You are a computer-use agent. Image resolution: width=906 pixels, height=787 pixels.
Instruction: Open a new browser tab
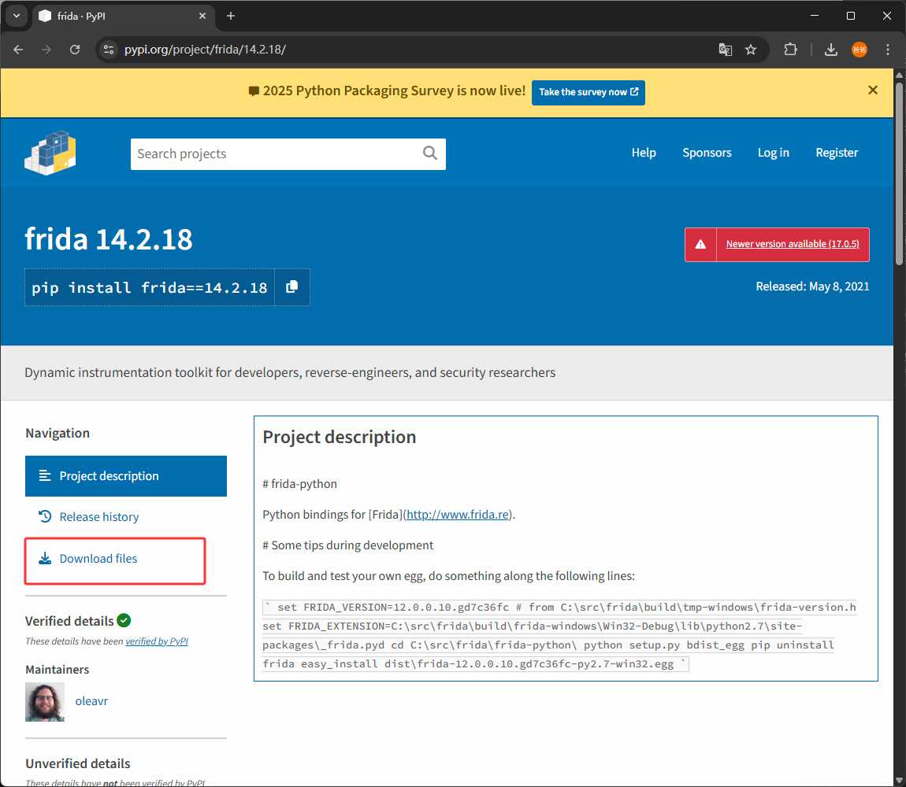point(231,16)
